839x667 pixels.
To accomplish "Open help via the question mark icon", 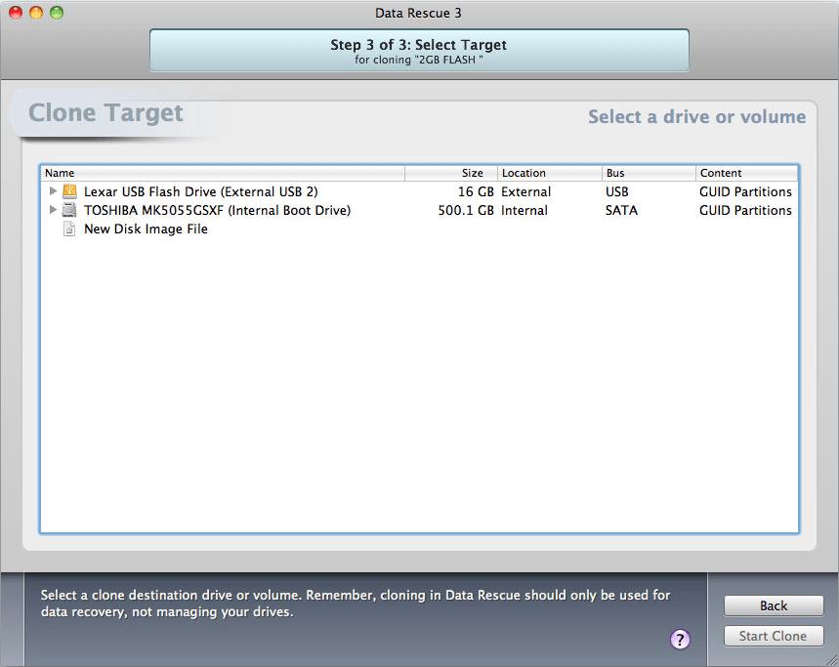I will pyautogui.click(x=680, y=640).
